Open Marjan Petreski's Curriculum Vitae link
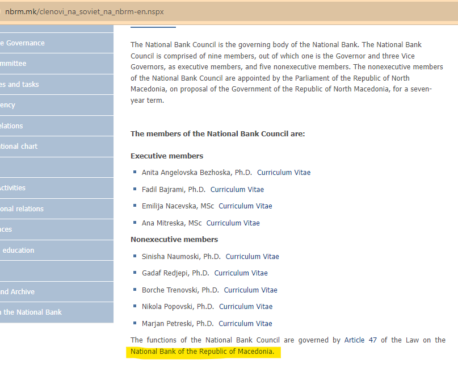 point(245,324)
